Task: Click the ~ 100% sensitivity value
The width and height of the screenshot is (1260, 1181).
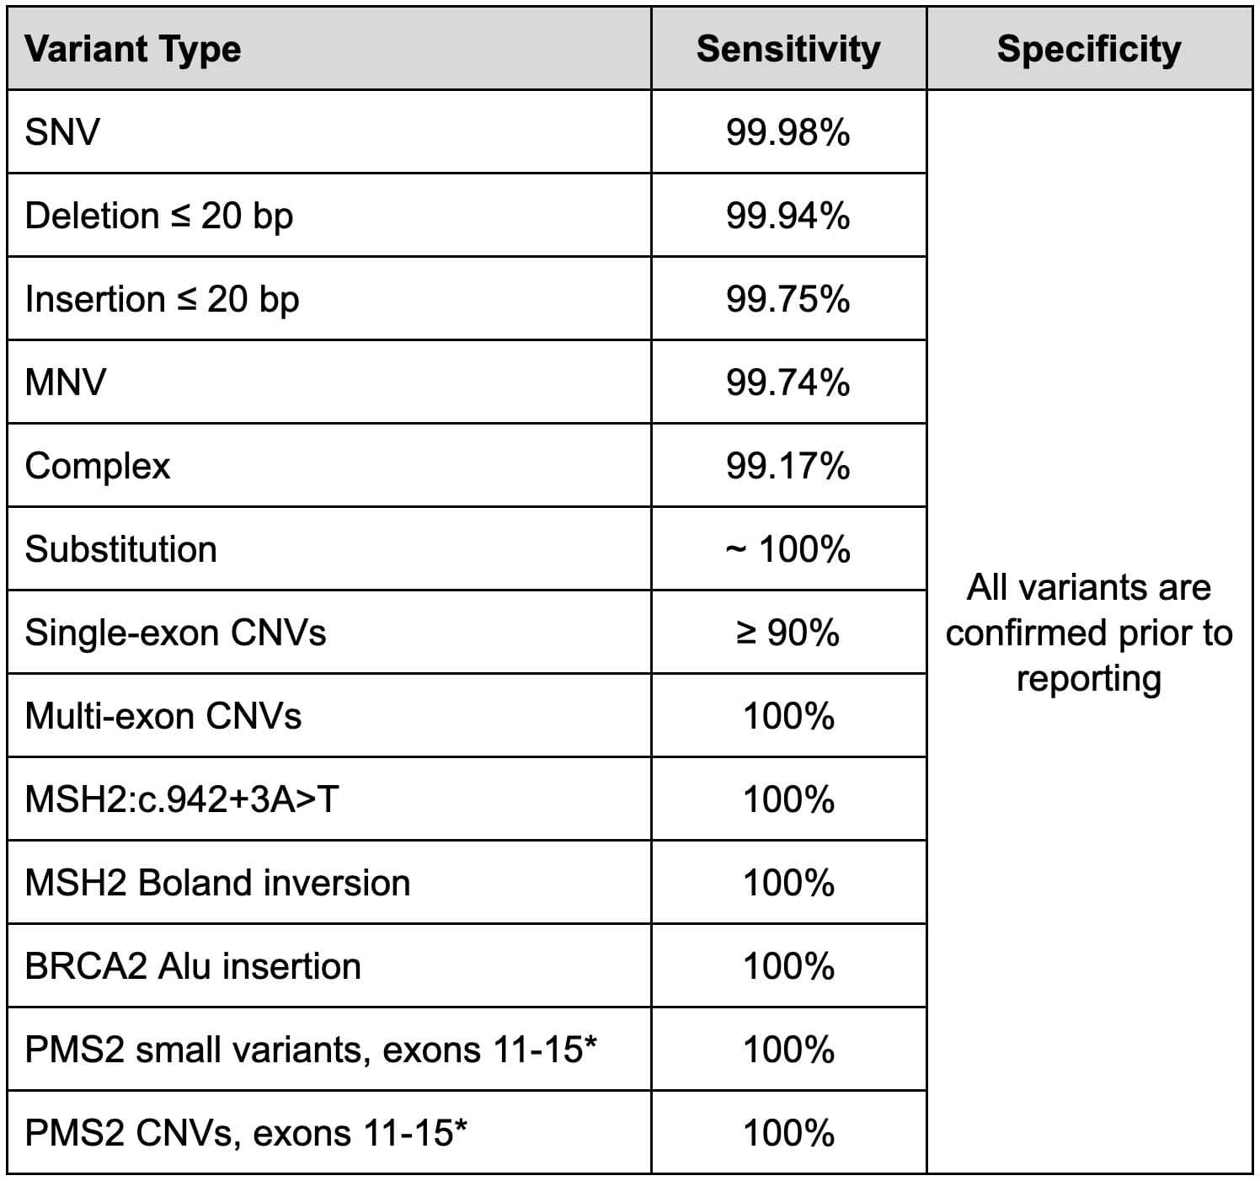Action: 788,549
